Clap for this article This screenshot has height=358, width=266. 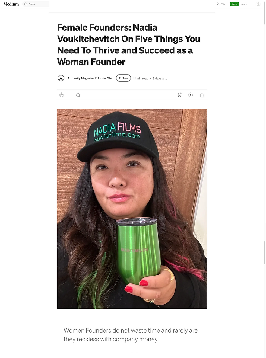(x=62, y=95)
